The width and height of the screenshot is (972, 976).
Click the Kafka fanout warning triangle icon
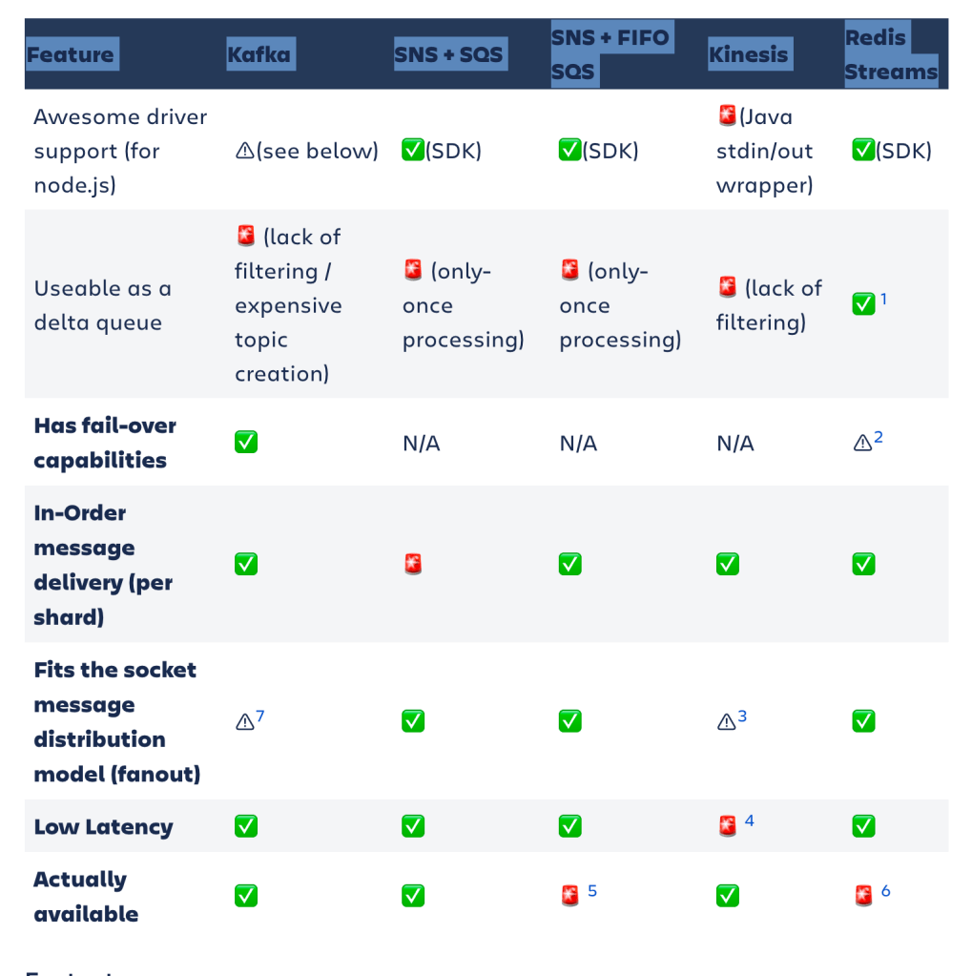click(244, 722)
